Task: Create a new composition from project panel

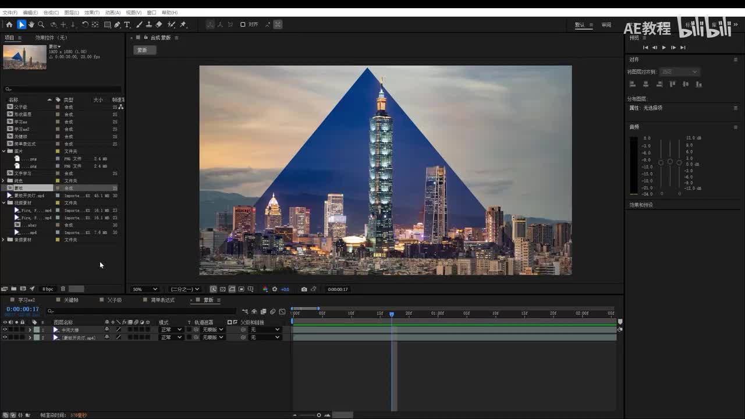Action: tap(23, 289)
